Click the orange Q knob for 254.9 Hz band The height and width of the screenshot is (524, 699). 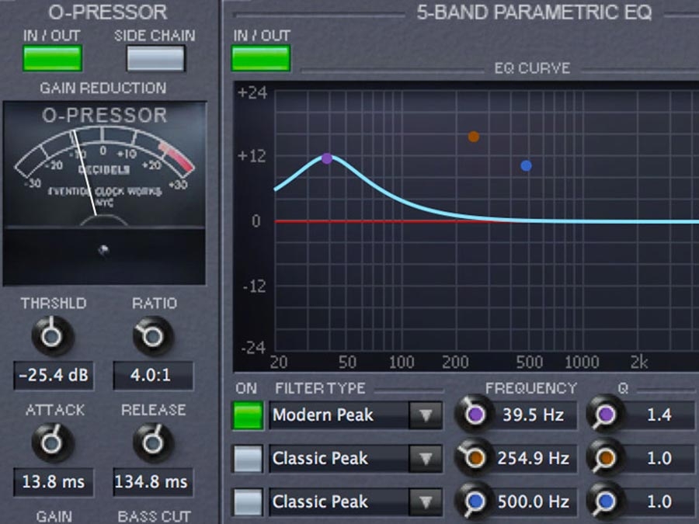605,458
